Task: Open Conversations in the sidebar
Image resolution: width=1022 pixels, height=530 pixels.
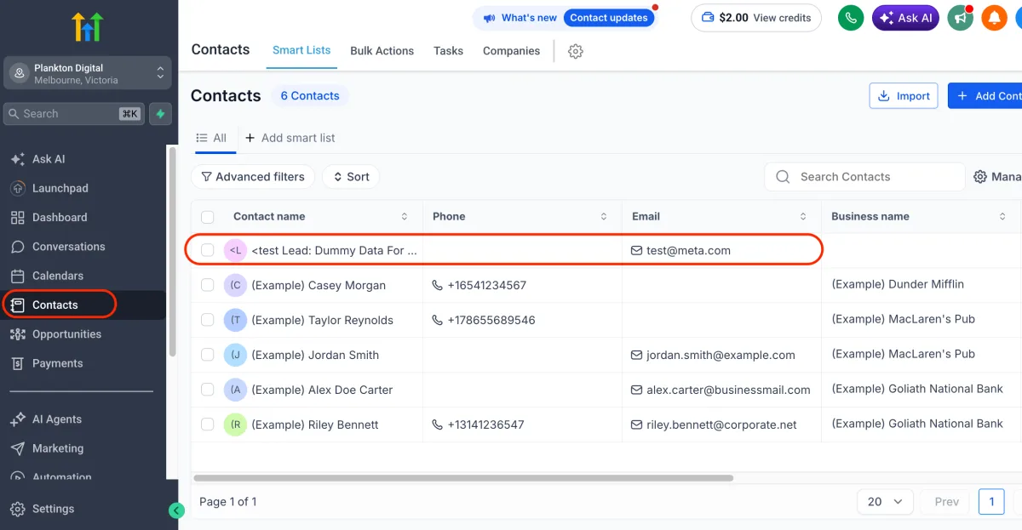Action: [68, 247]
